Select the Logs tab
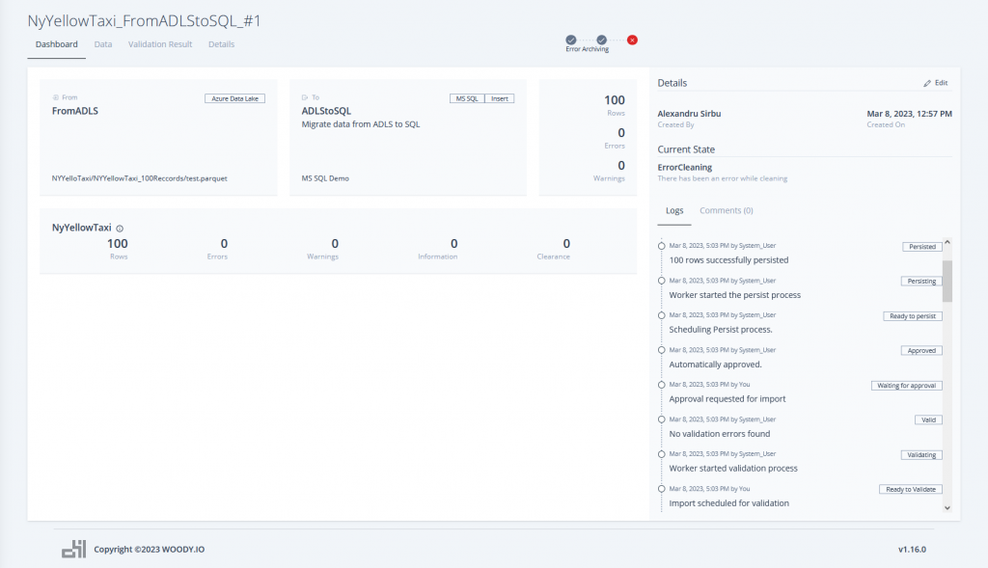The width and height of the screenshot is (988, 568). tap(674, 210)
